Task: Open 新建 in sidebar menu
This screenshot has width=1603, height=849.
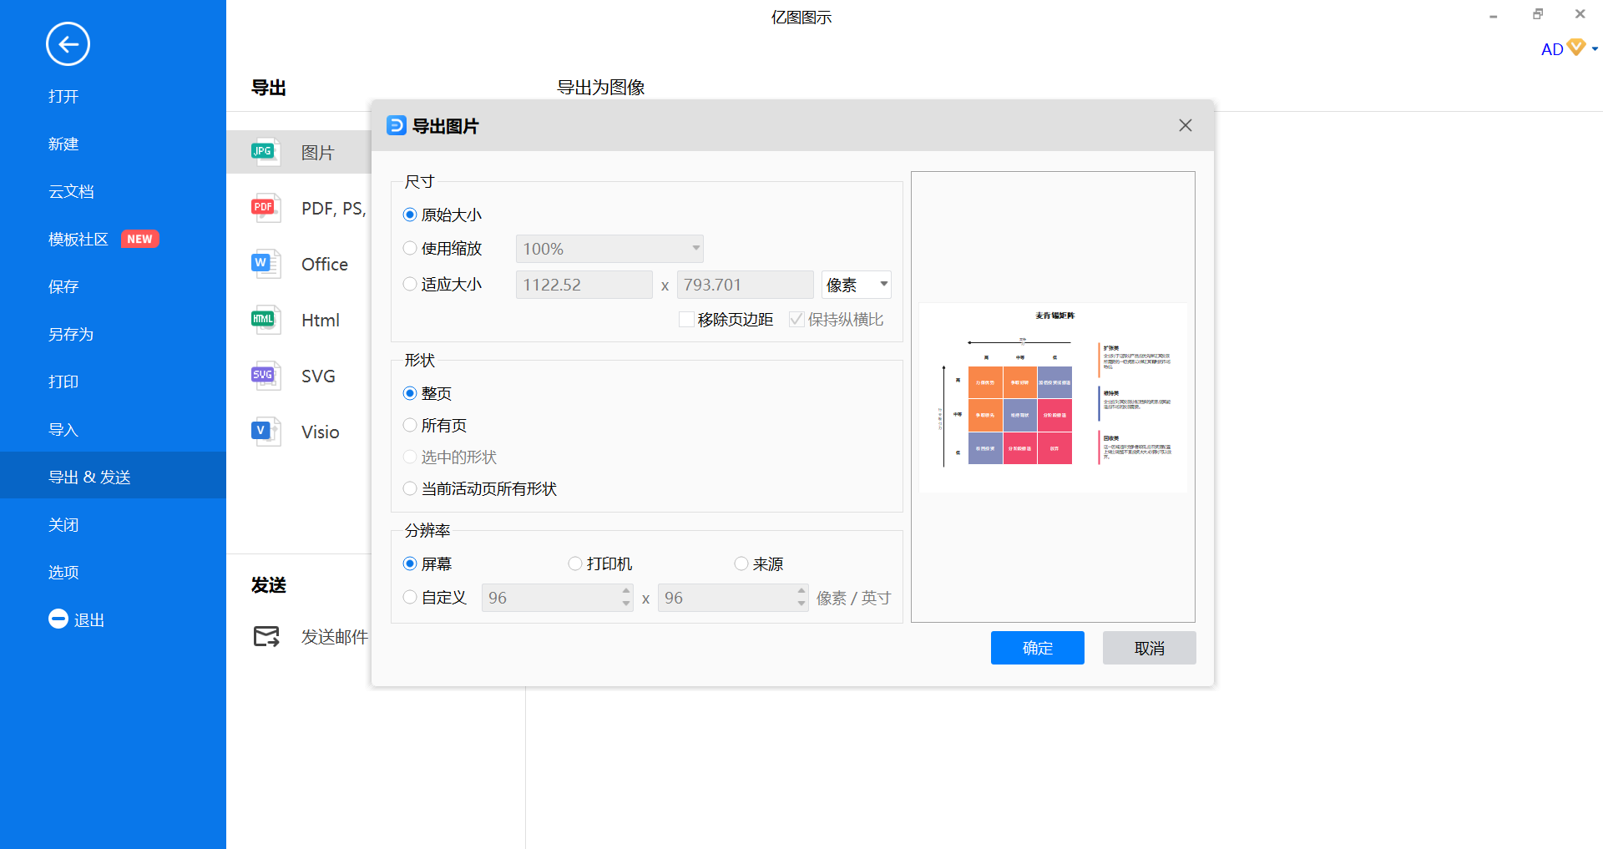Action: pos(63,144)
